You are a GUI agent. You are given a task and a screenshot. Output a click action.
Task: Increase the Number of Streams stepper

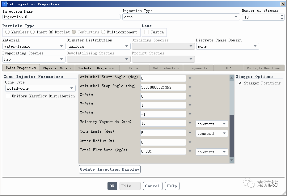(282, 15)
